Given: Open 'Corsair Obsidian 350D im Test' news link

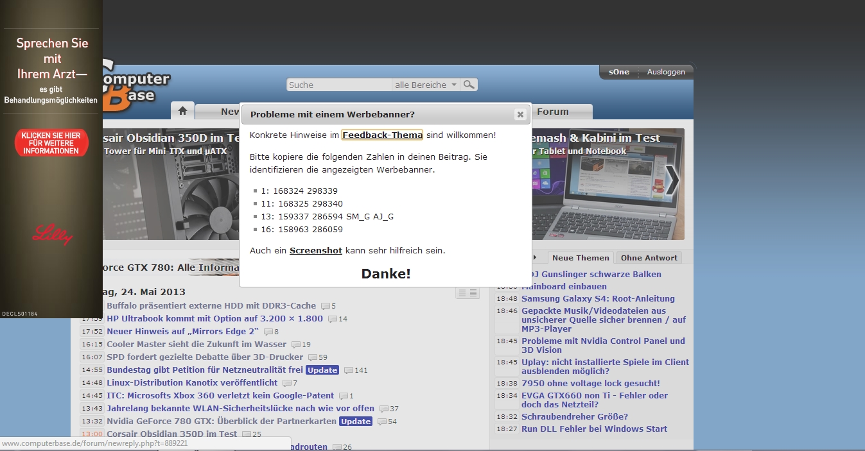Looking at the screenshot, I should pyautogui.click(x=171, y=434).
